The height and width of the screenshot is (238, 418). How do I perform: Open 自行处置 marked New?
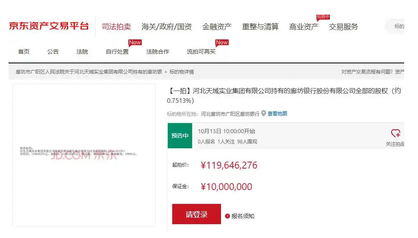click(117, 52)
